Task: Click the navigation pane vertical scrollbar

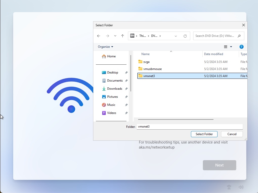Action: point(131,73)
